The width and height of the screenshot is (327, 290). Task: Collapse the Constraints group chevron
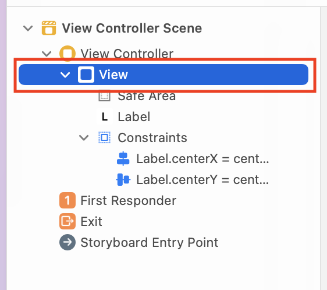[x=84, y=137]
